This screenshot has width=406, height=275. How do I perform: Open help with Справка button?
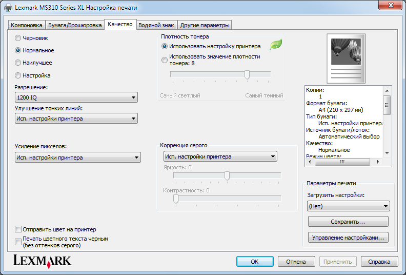(x=379, y=262)
